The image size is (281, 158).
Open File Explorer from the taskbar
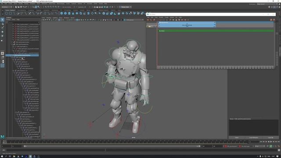click(x=14, y=156)
